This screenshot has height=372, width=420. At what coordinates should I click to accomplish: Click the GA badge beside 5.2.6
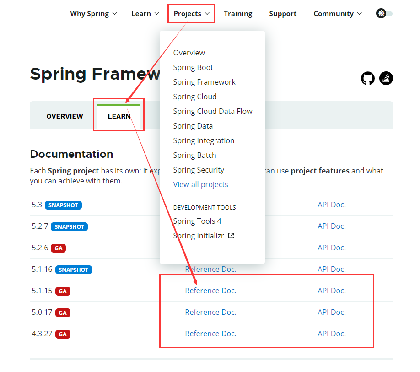coord(59,248)
